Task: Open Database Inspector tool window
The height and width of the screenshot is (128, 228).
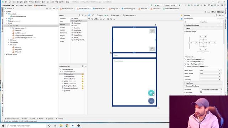Action: pyautogui.click(x=12, y=119)
